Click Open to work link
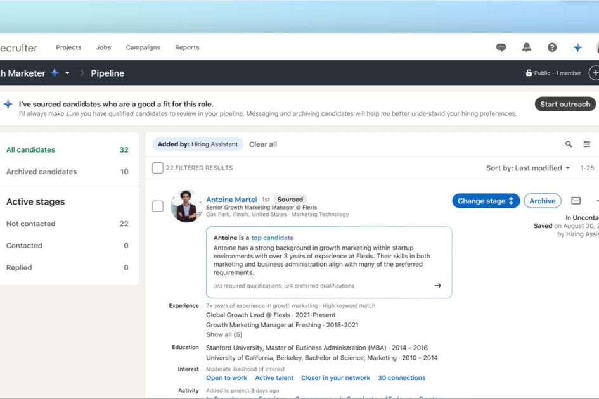599x399 pixels. [226, 377]
